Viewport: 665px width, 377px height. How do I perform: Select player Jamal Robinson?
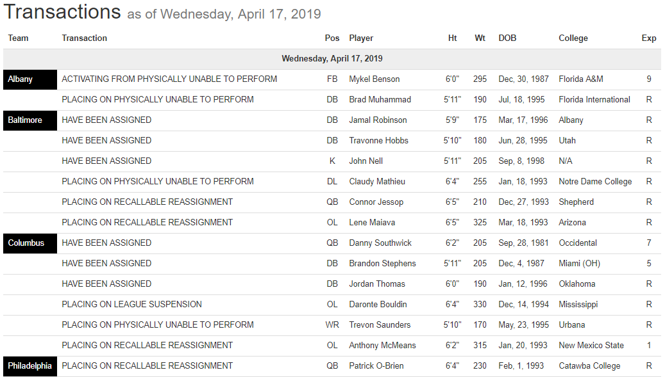pyautogui.click(x=379, y=120)
